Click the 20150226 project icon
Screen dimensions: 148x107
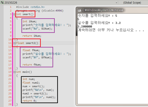[2, 3]
